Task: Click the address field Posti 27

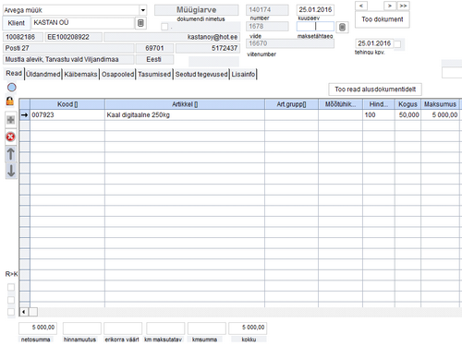Action: [68, 48]
